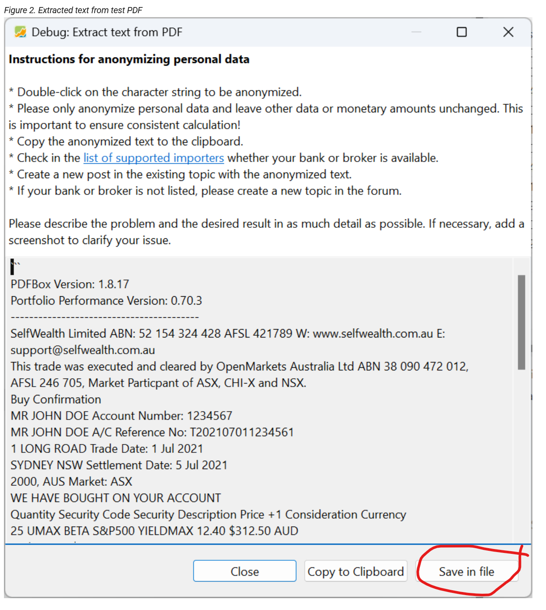Click the Portfolio Performance app icon in title bar
This screenshot has height=610, width=546.
(20, 32)
